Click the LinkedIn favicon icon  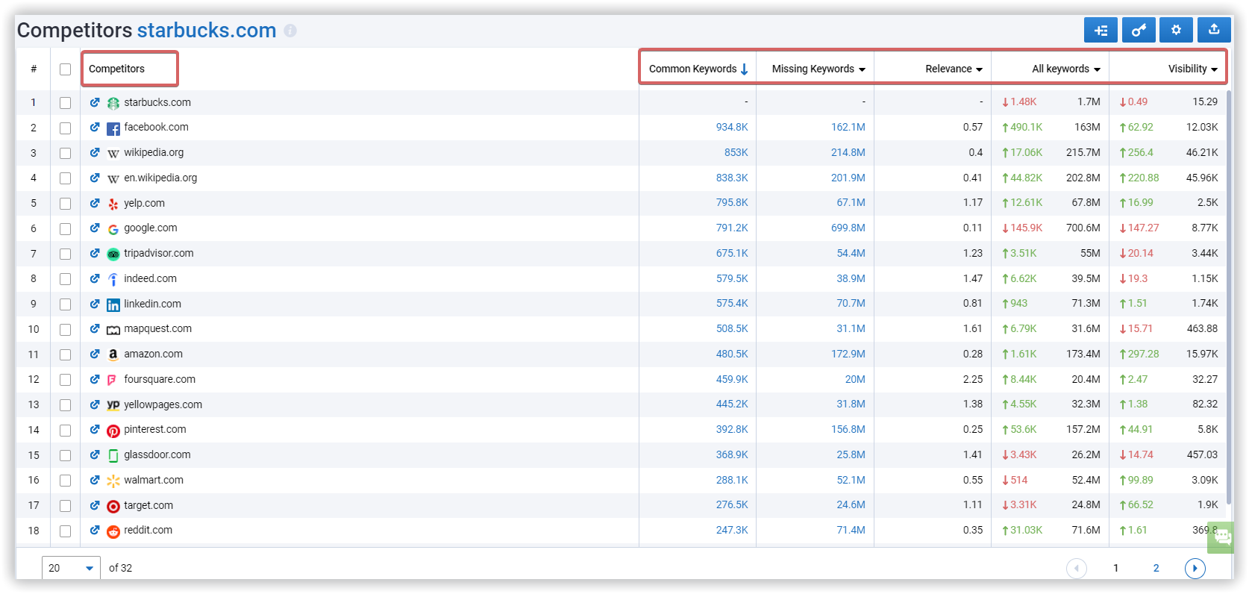point(113,304)
